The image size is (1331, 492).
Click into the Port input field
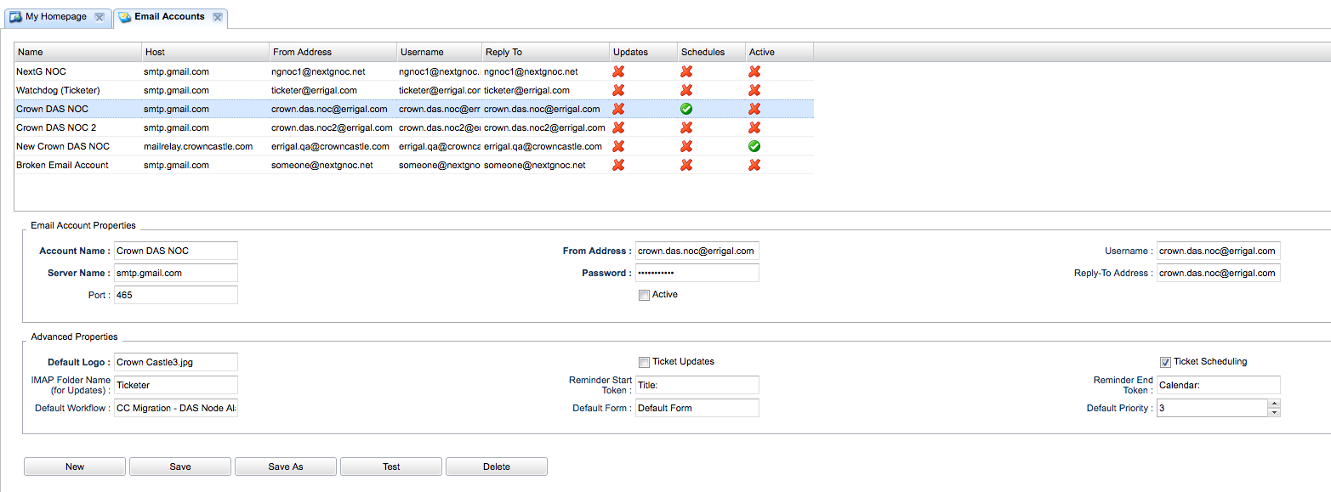[176, 295]
